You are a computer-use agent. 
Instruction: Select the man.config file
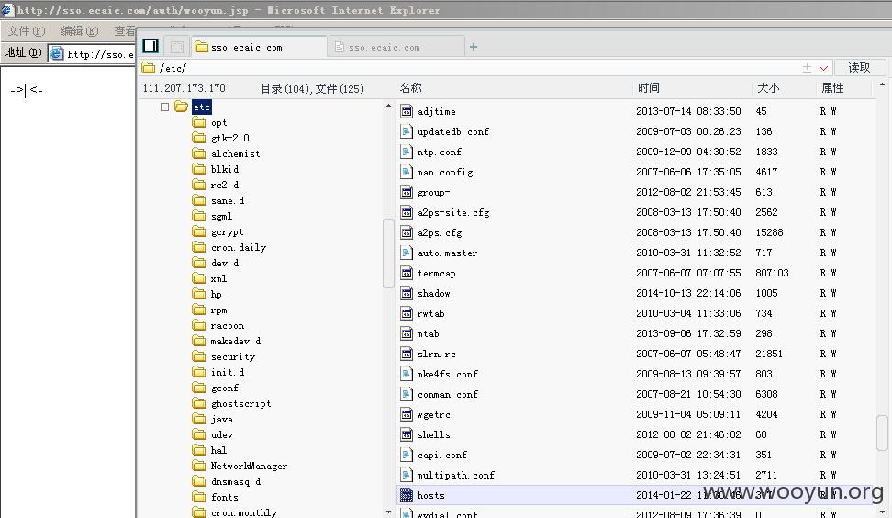tap(445, 172)
